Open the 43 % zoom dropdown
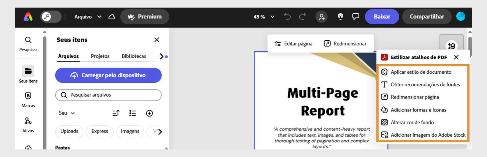The height and width of the screenshot is (157, 487). [x=264, y=17]
